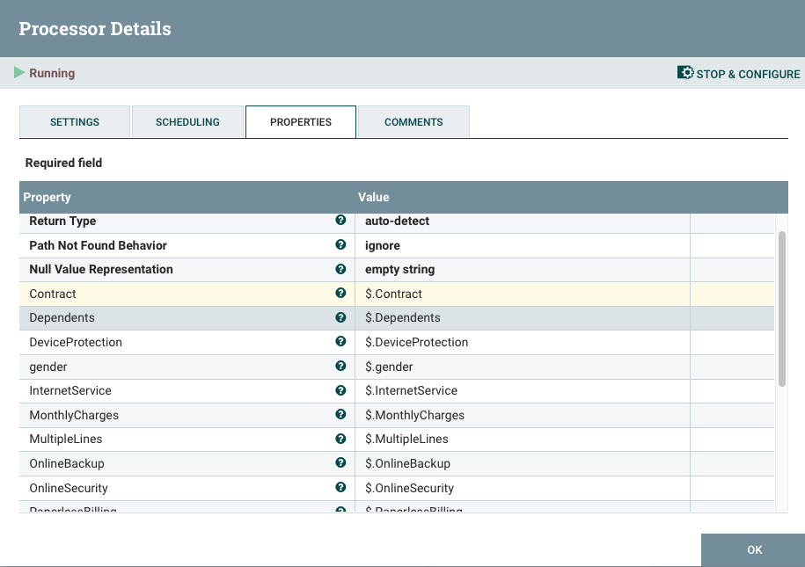The width and height of the screenshot is (805, 567).
Task: Open help for MonthlyCharges property
Action: point(340,414)
